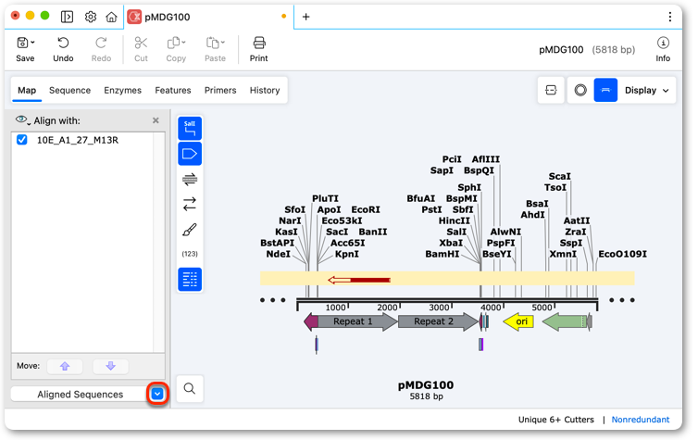This screenshot has height=440, width=698.
Task: Open the Info panel
Action: [x=663, y=49]
